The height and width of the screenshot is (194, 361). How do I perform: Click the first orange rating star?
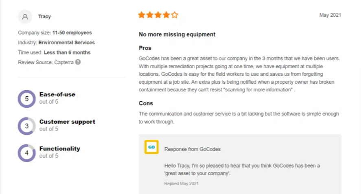click(x=142, y=15)
